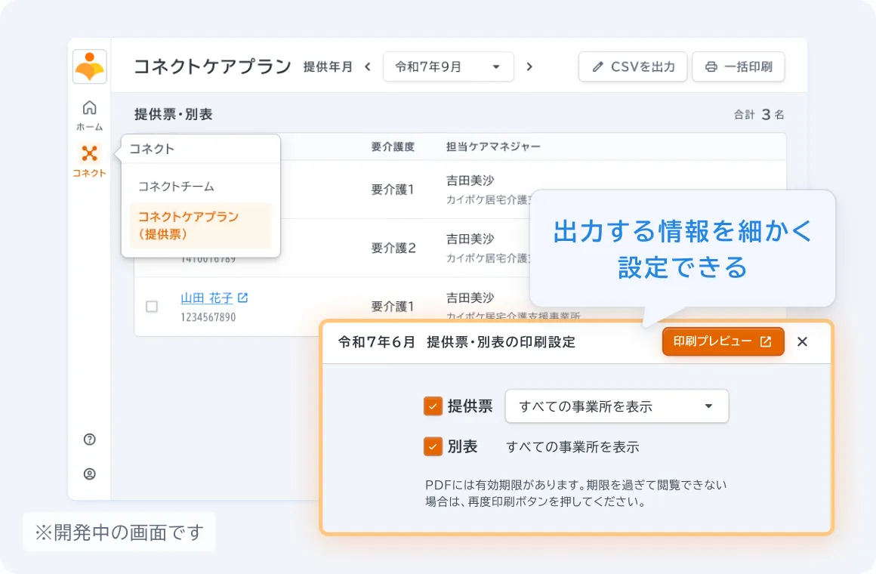This screenshot has height=574, width=876.
Task: Open the Home icon in sidebar
Action: [90, 108]
